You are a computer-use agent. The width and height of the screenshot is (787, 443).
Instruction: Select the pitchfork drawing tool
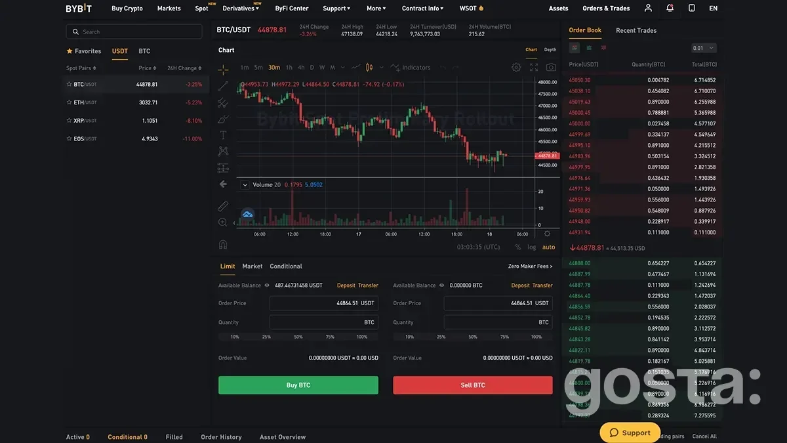[223, 102]
